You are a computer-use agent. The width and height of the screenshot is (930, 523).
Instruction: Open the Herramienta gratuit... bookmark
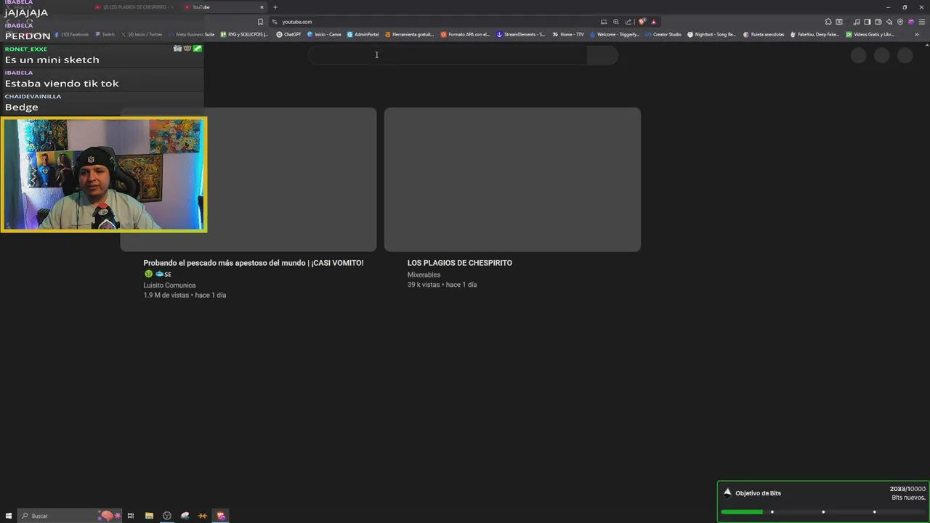pos(410,34)
